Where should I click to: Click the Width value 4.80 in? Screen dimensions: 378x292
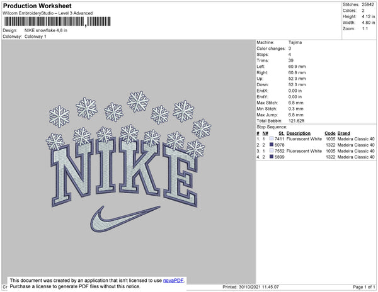click(x=369, y=23)
